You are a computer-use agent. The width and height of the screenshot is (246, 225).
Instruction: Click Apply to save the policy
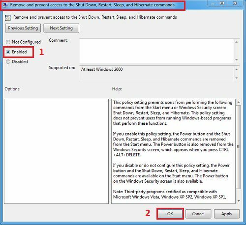(x=227, y=214)
